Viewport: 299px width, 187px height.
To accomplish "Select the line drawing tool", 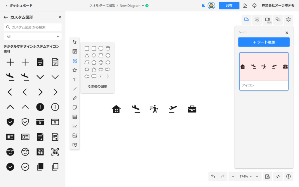I will tap(75, 89).
